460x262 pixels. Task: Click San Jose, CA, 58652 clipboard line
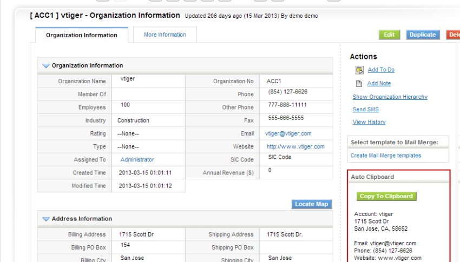[x=381, y=229]
